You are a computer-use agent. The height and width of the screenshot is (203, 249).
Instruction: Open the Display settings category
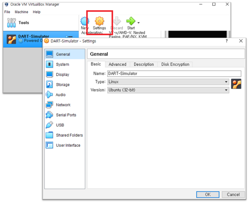(62, 75)
